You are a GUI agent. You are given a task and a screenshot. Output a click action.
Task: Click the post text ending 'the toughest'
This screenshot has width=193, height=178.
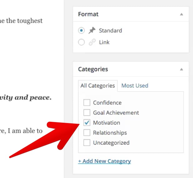[21, 21]
